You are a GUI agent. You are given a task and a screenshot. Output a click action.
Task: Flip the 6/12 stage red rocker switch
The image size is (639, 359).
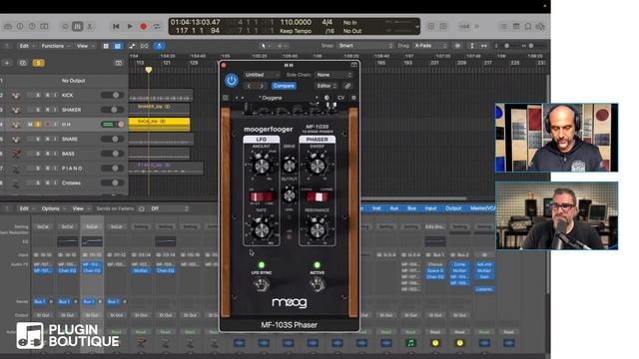(318, 197)
